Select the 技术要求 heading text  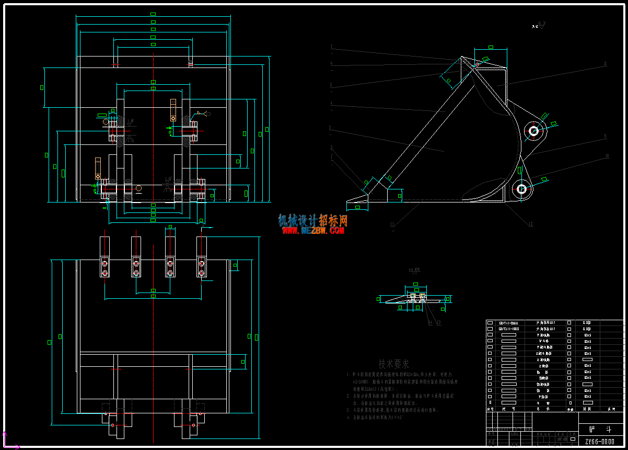click(x=394, y=364)
